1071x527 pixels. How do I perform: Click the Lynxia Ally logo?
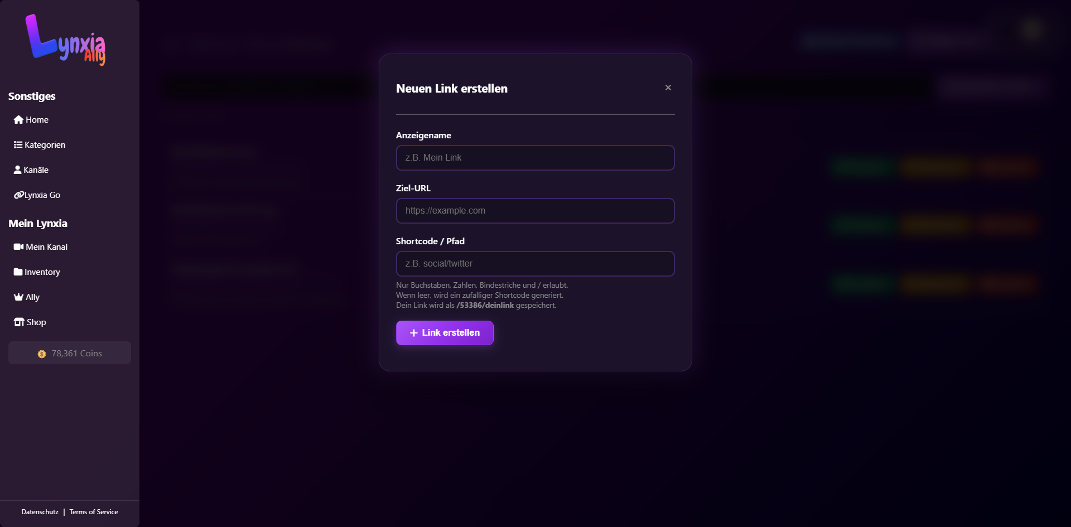(65, 40)
